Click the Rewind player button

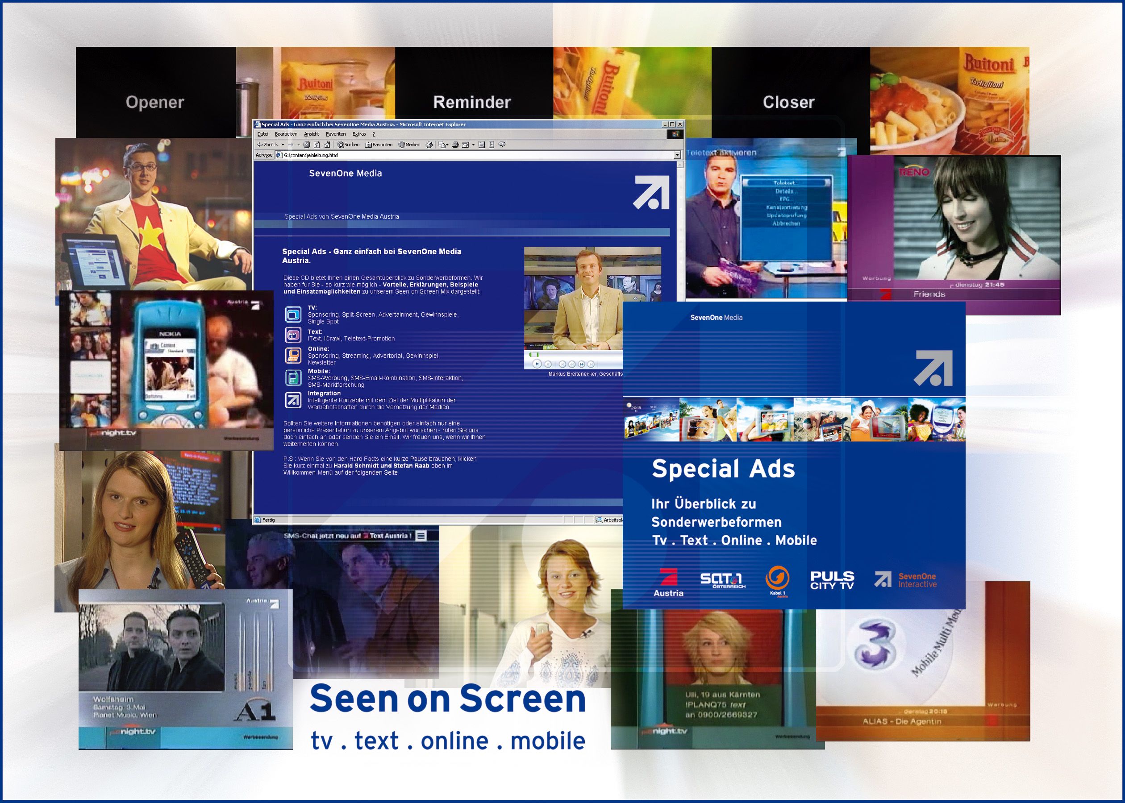572,364
